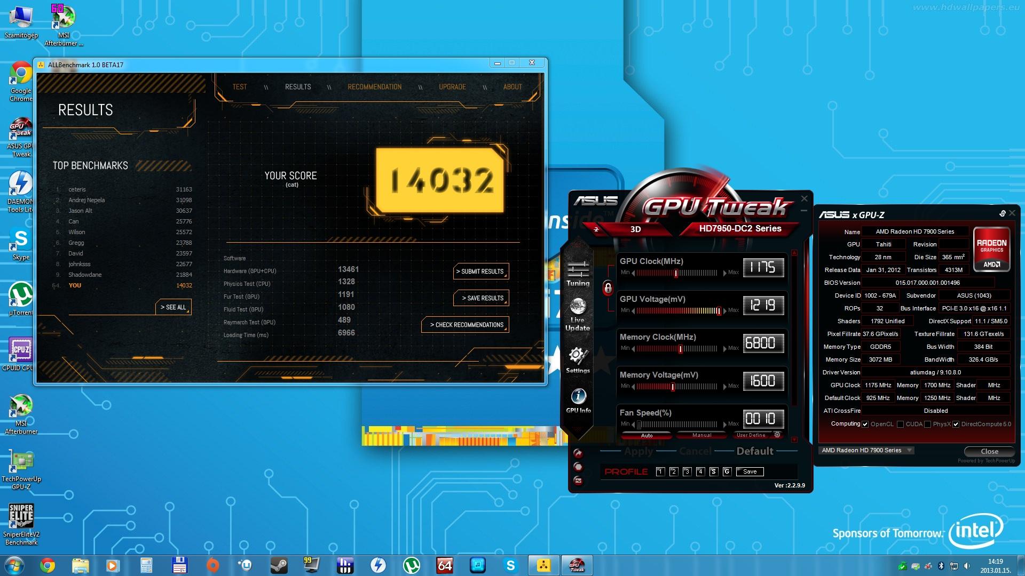This screenshot has height=576, width=1025.
Task: Open the SniperEliteV2 Benchmark desktop icon
Action: [21, 524]
